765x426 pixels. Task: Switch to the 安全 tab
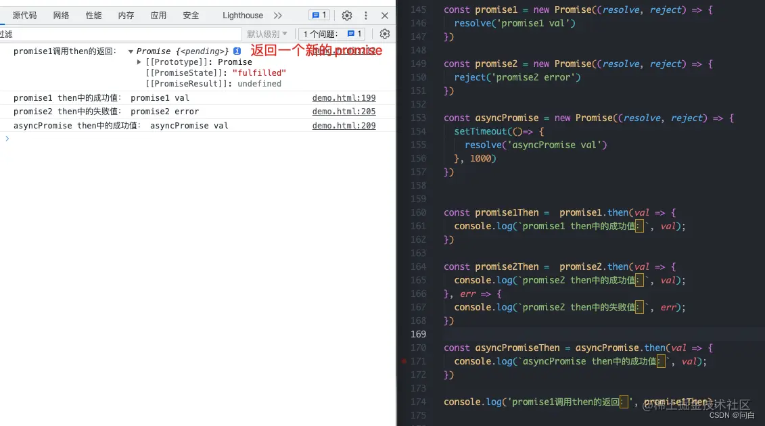(191, 16)
